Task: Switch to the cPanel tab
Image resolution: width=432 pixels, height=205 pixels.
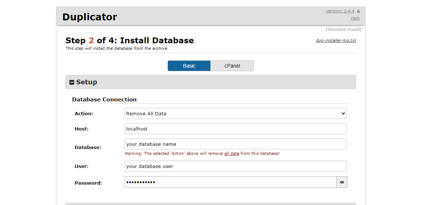Action: point(232,66)
